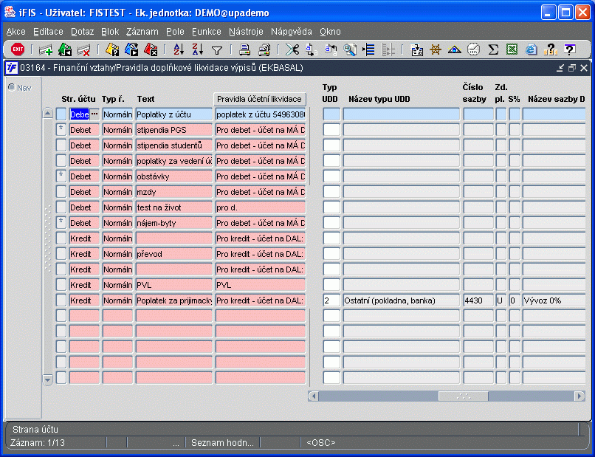Export data with the Excel icon

tap(512, 49)
